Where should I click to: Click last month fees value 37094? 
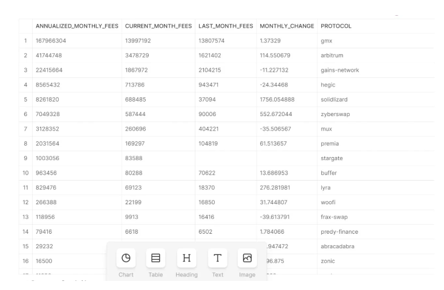click(207, 100)
